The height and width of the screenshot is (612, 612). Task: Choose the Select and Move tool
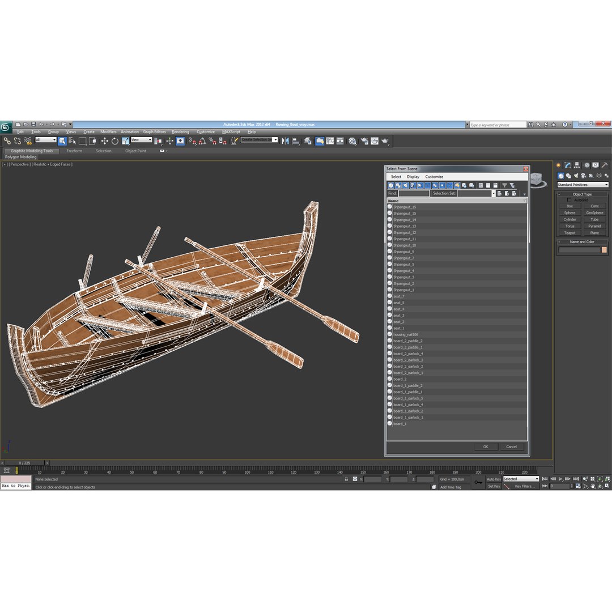[x=105, y=141]
